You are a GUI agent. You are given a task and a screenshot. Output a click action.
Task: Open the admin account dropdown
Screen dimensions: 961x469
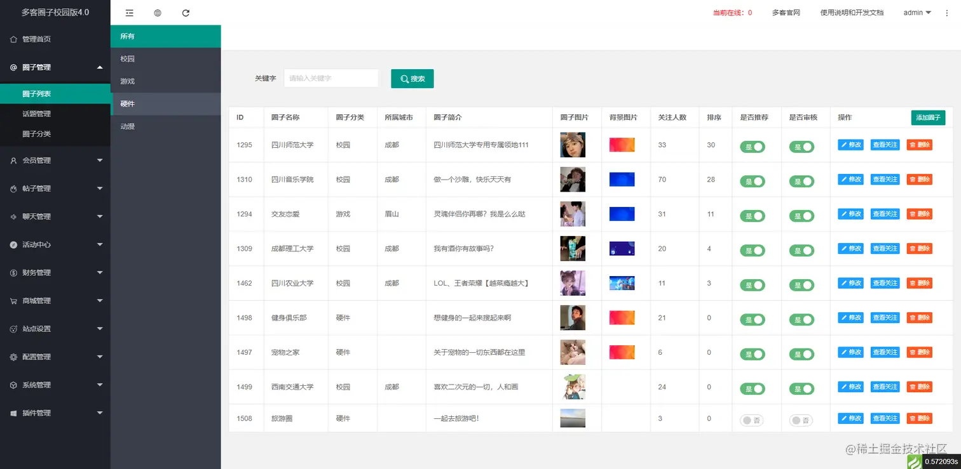coord(917,13)
